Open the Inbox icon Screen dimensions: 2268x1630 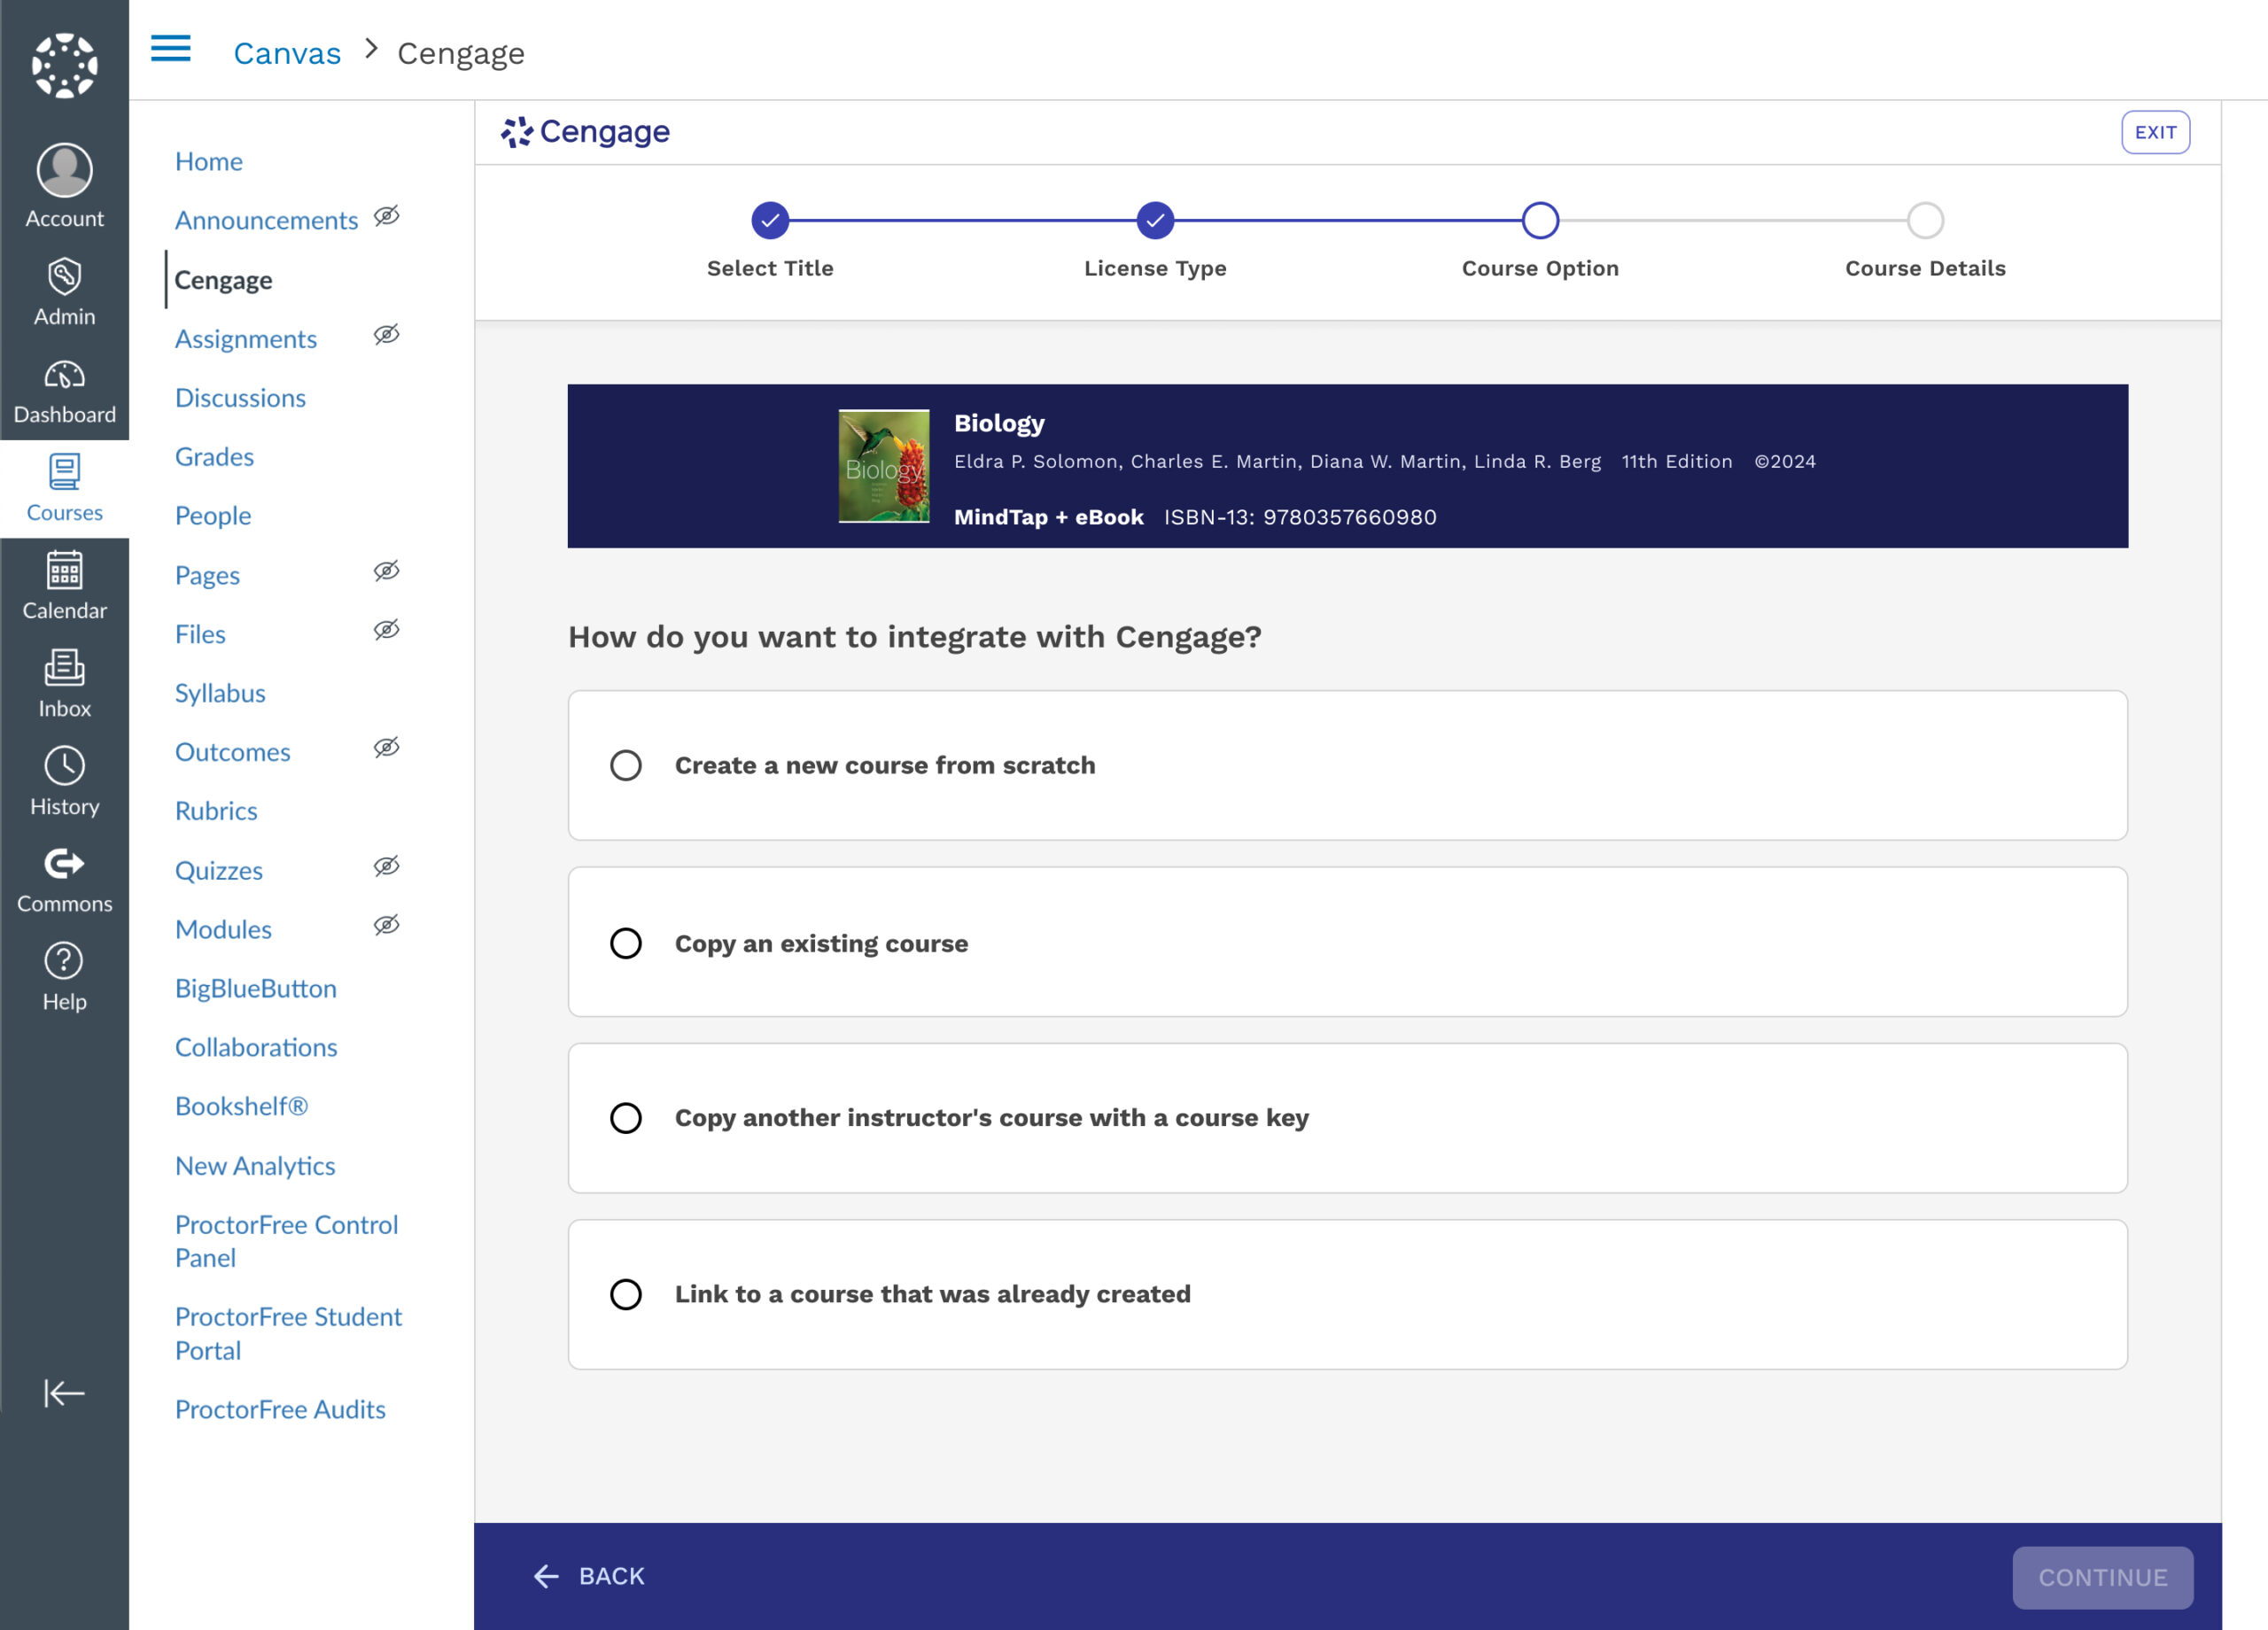pos(64,667)
